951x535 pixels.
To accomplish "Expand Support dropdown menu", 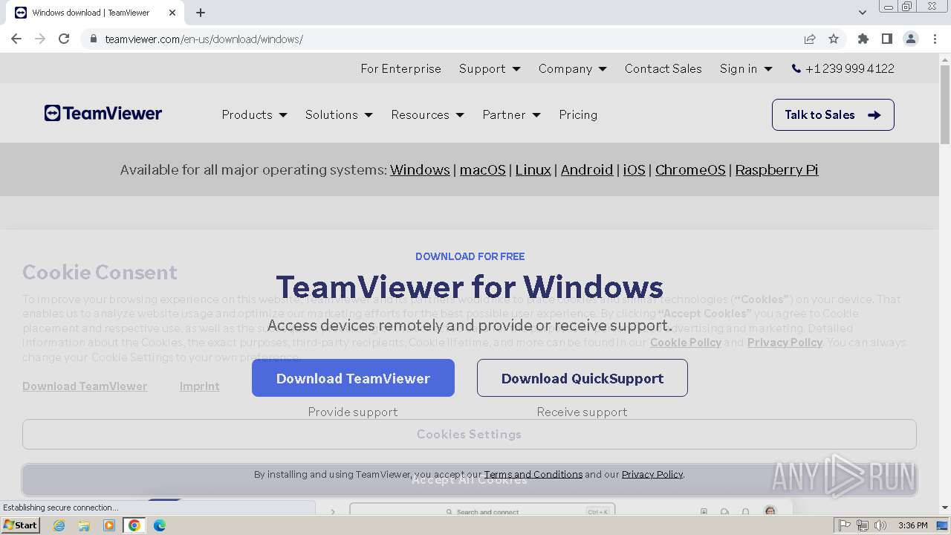I will (x=490, y=68).
